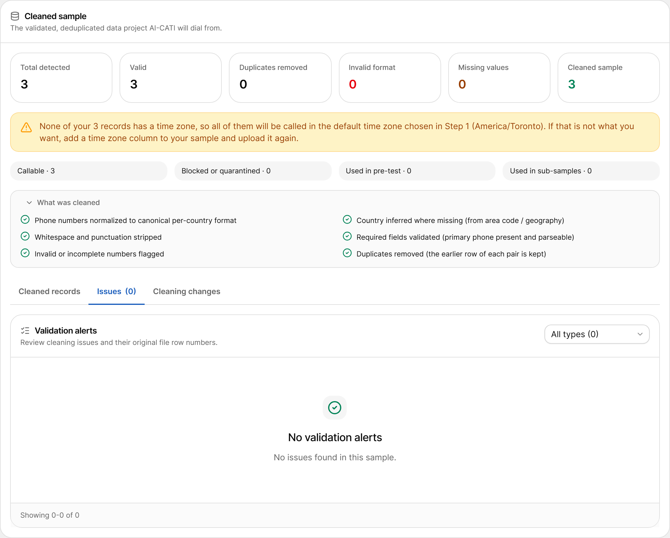
Task: Switch to the Cleaned records tab
Action: click(x=49, y=291)
